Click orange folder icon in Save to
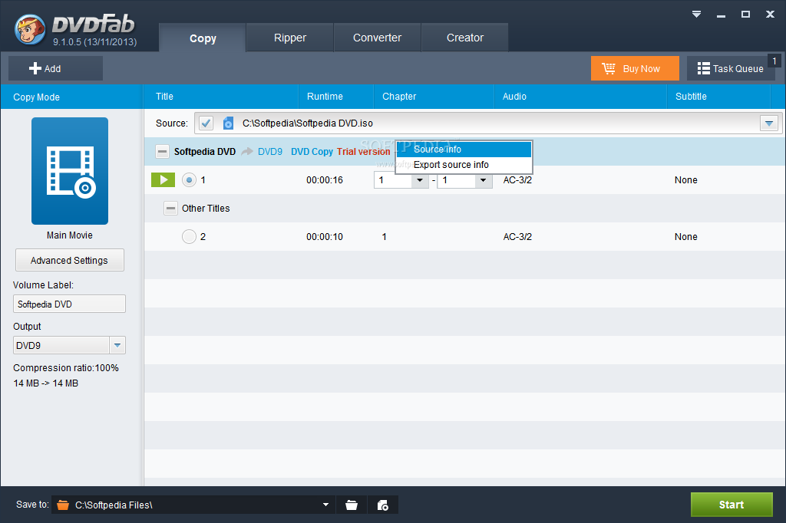786x523 pixels. 63,505
